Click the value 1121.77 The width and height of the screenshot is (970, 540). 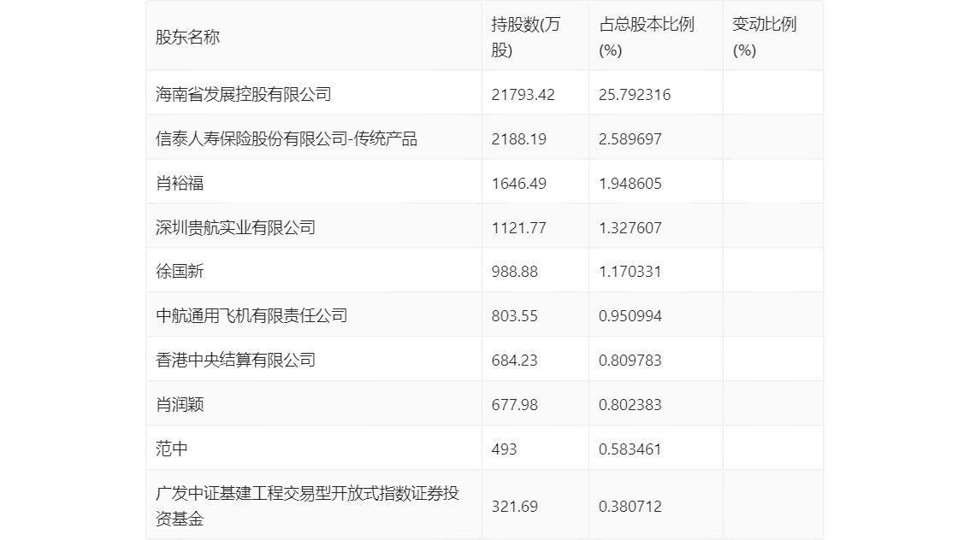[518, 228]
